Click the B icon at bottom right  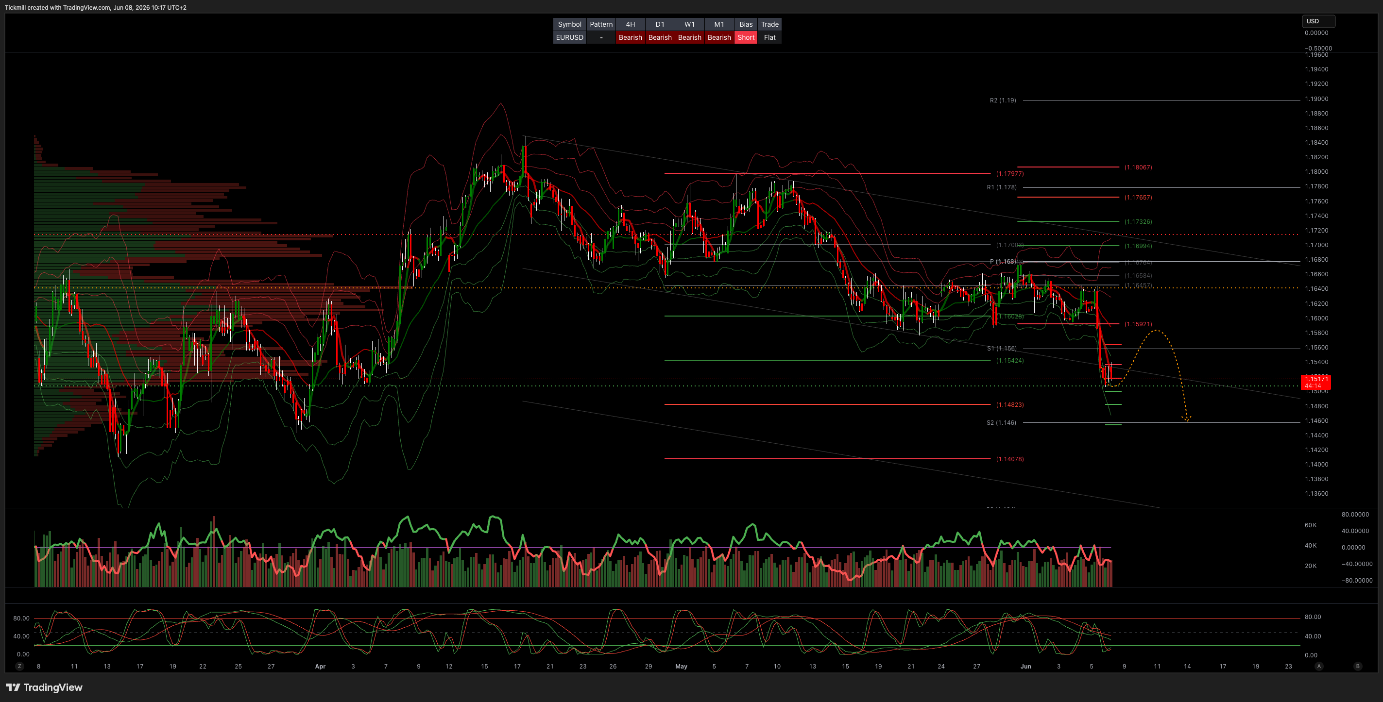coord(1358,666)
